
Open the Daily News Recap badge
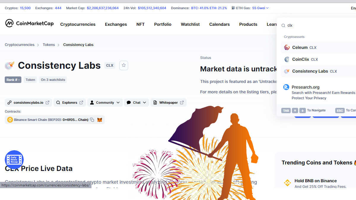pyautogui.click(x=14, y=159)
